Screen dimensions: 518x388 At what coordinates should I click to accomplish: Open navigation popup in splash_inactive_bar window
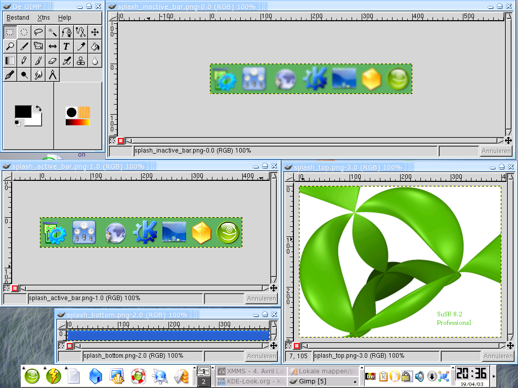pos(508,141)
